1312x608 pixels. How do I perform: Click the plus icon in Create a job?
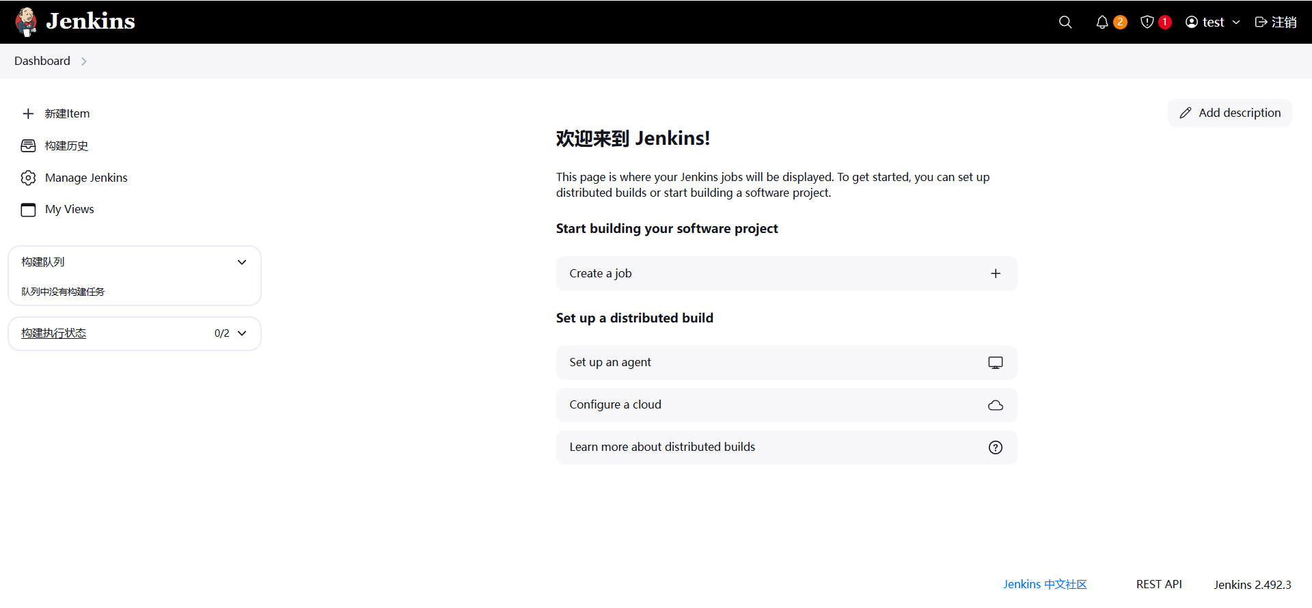(x=996, y=273)
